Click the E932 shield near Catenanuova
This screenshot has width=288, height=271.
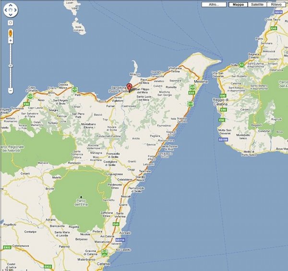(x=7, y=247)
